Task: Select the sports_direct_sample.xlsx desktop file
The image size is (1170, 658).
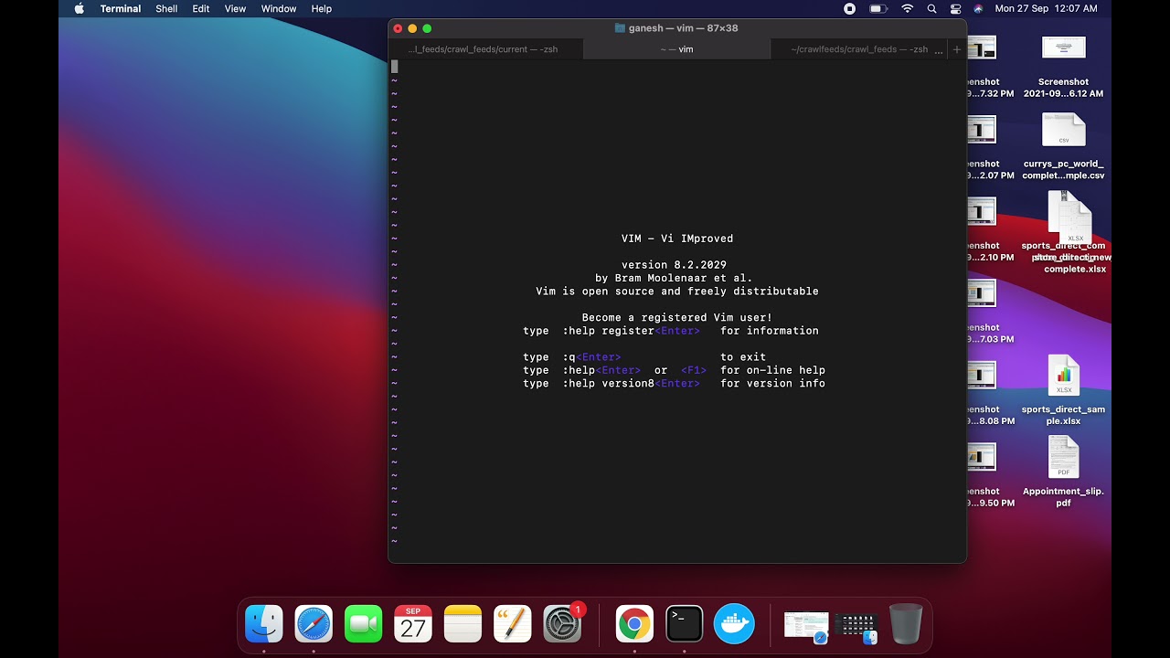Action: pos(1064,391)
